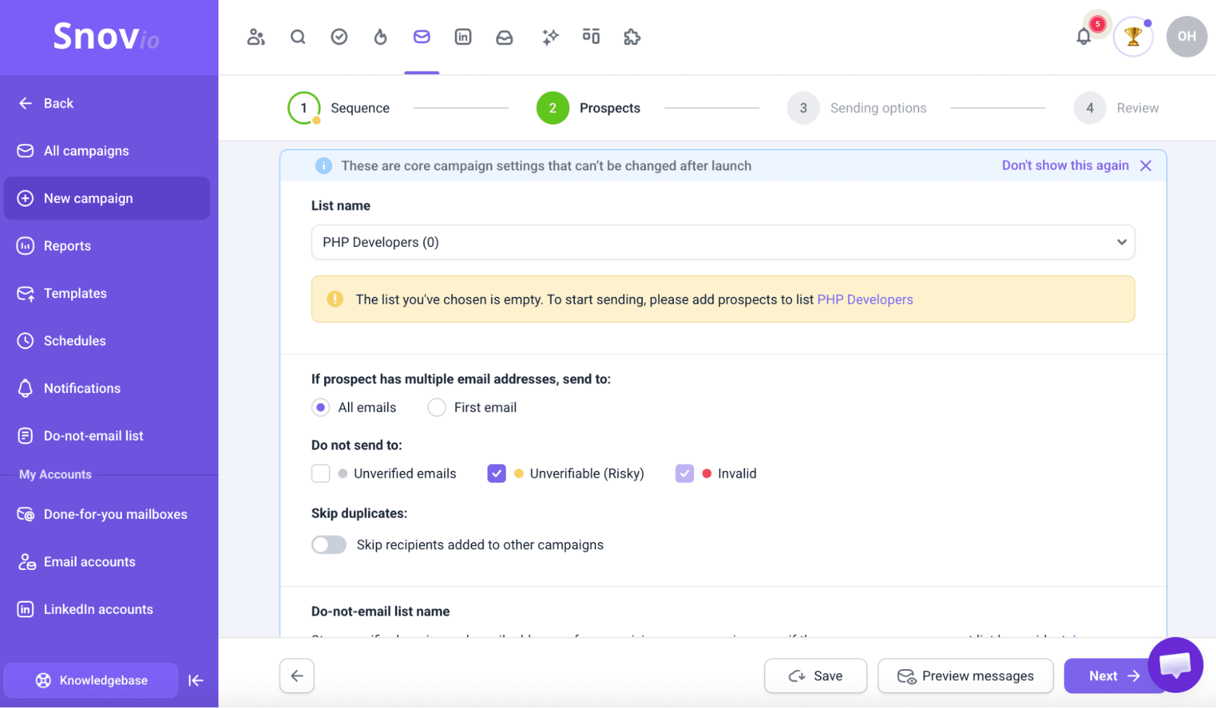Check the Unverified emails checkbox

click(x=321, y=474)
